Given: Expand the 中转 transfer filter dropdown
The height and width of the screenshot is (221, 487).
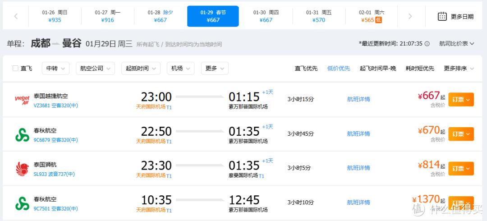Looking at the screenshot, I should (55, 69).
